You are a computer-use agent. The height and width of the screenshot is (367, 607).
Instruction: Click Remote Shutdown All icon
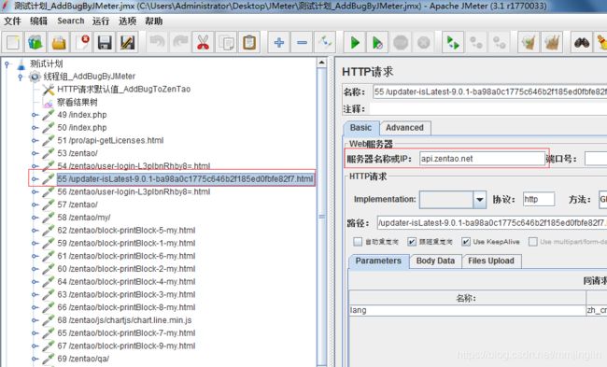[x=499, y=42]
